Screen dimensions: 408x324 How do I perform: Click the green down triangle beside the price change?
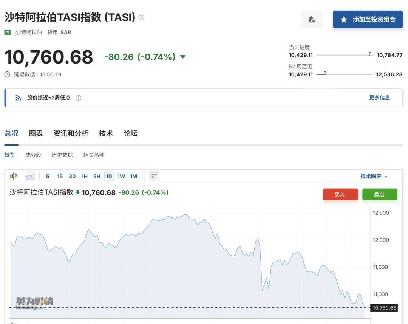point(183,57)
